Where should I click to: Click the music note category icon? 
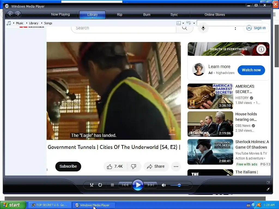click(8, 23)
